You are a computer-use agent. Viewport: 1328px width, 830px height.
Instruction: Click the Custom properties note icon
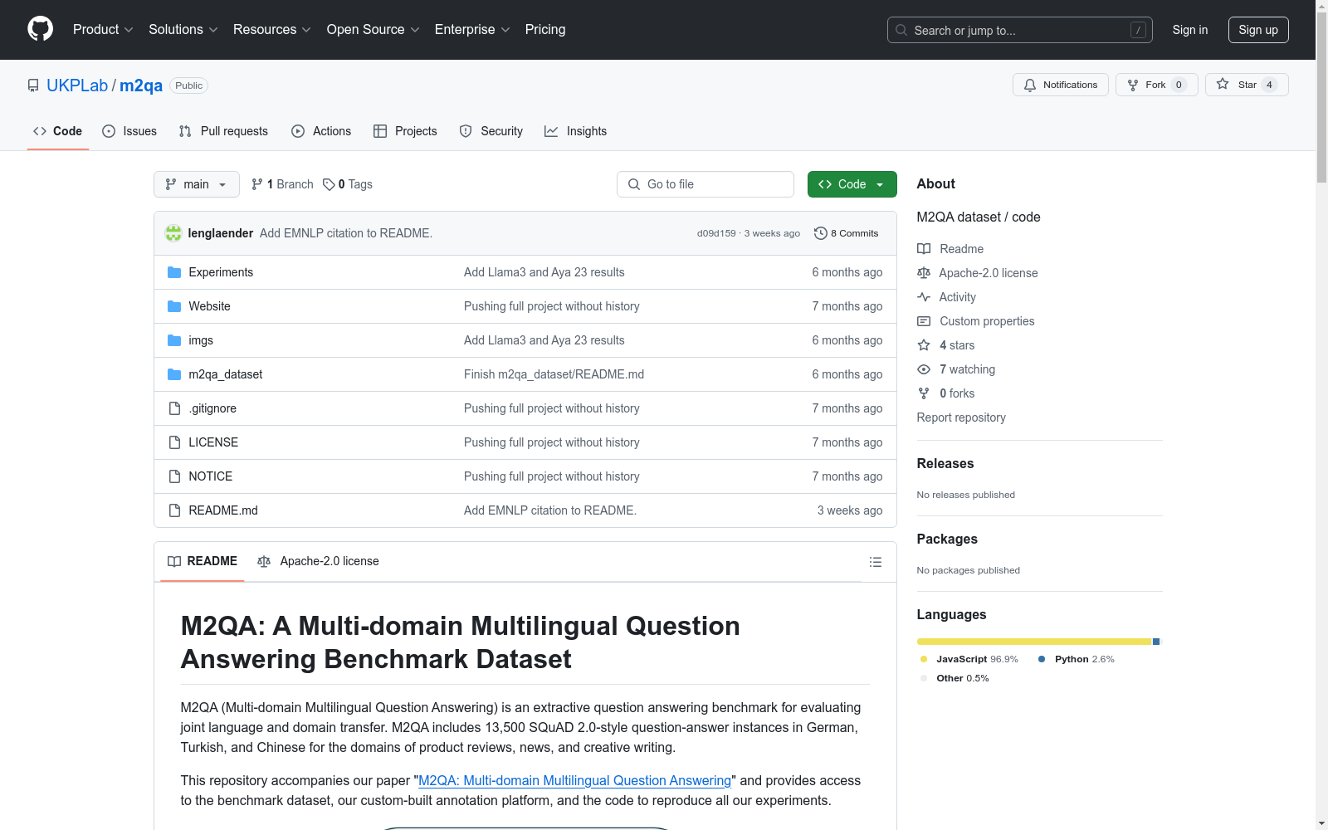tap(924, 321)
